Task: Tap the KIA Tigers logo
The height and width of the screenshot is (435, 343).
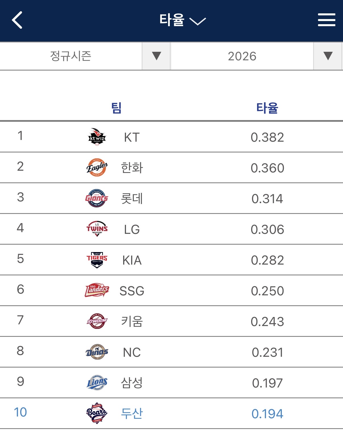Action: (97, 260)
